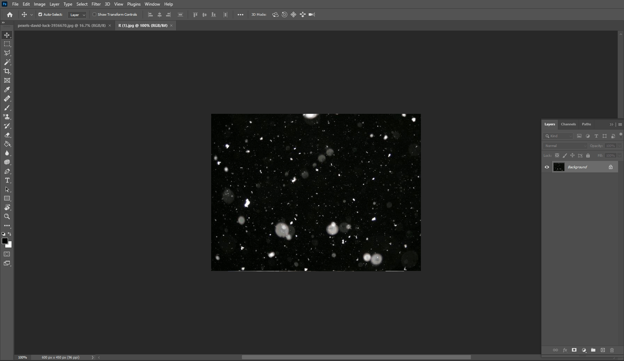The image size is (624, 361).
Task: Click the Background layer thumbnail
Action: click(559, 167)
